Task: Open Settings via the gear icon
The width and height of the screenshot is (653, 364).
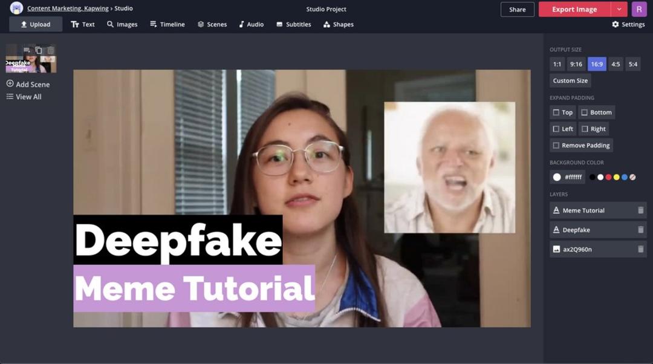Action: tap(615, 24)
